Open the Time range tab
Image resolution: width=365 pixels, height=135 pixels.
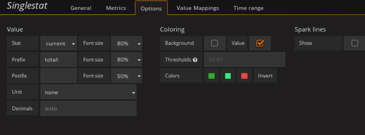coord(248,8)
